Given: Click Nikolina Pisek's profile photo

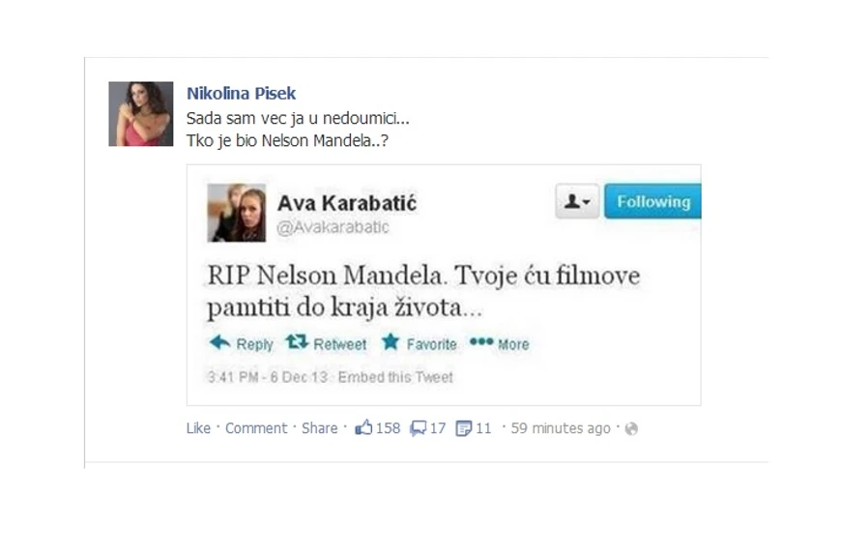Looking at the screenshot, I should pos(141,114).
